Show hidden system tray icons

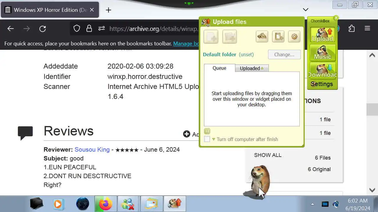[x=312, y=204]
